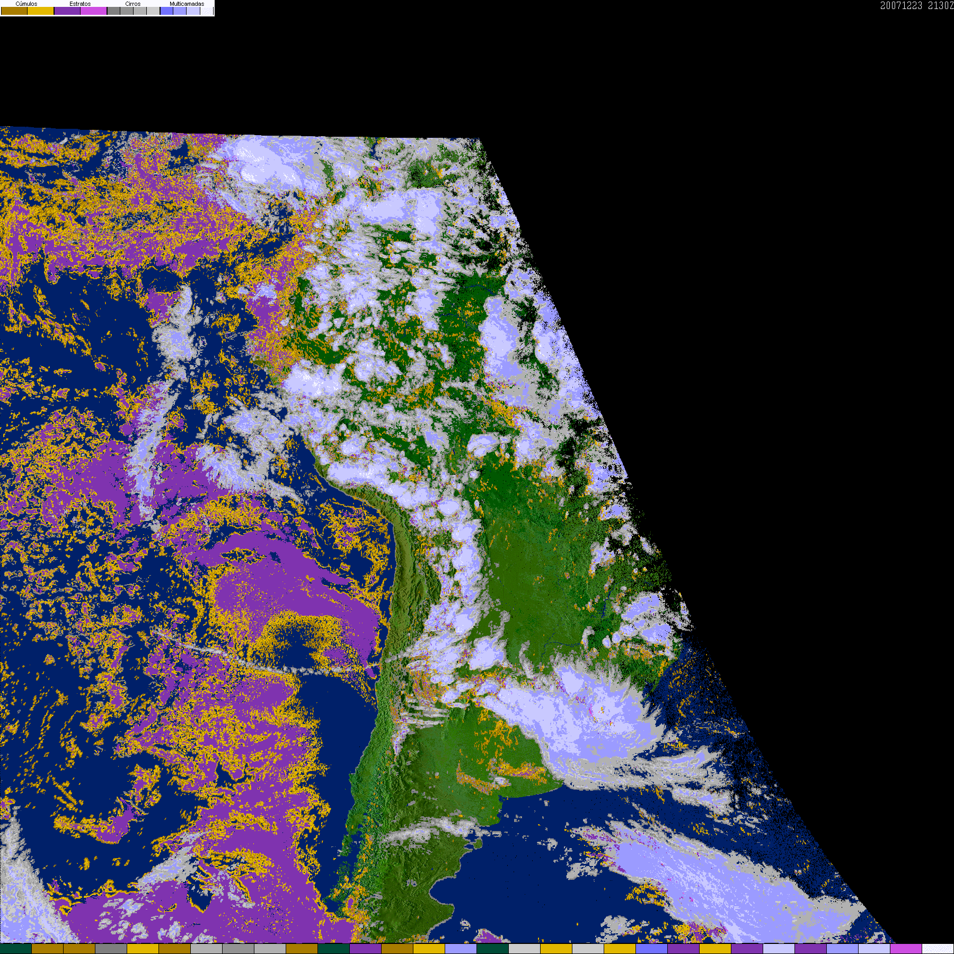Click leftmost dark green cell in bottom strip

[x=16, y=949]
